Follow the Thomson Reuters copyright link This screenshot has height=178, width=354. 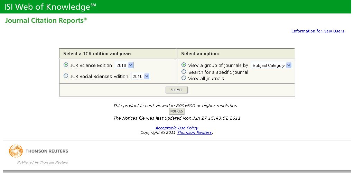194,132
